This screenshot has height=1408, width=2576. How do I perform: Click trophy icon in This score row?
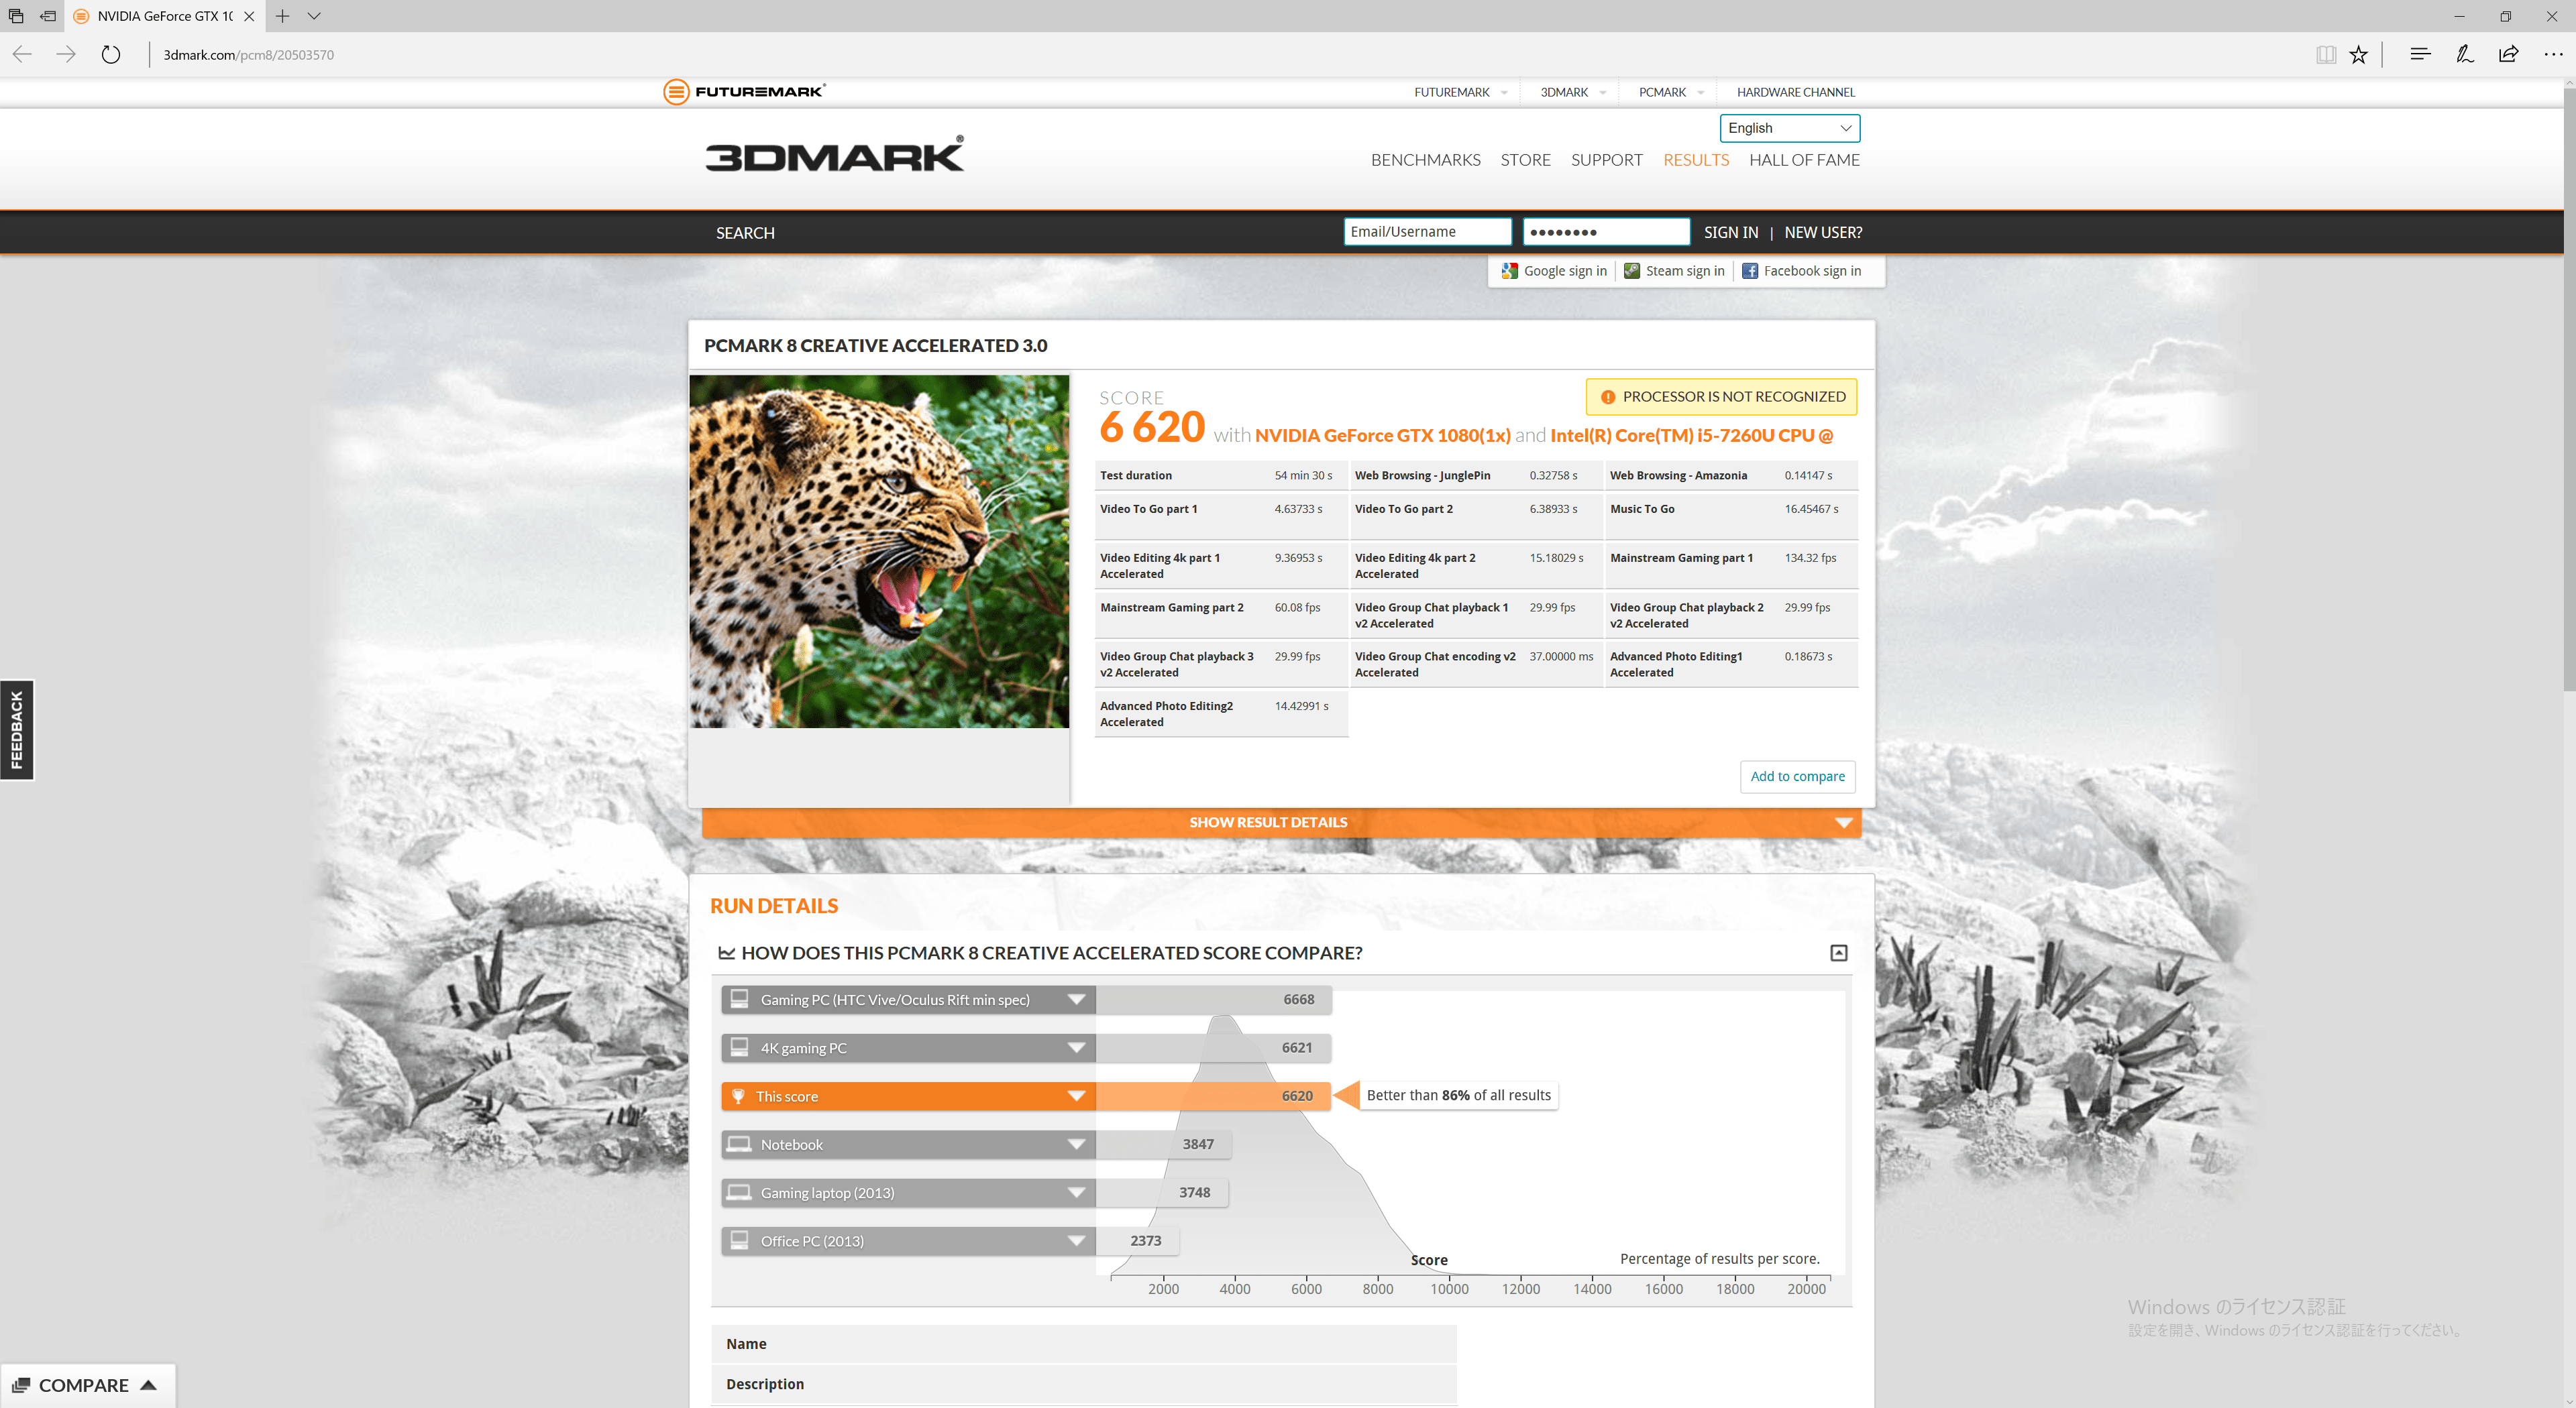[x=738, y=1095]
